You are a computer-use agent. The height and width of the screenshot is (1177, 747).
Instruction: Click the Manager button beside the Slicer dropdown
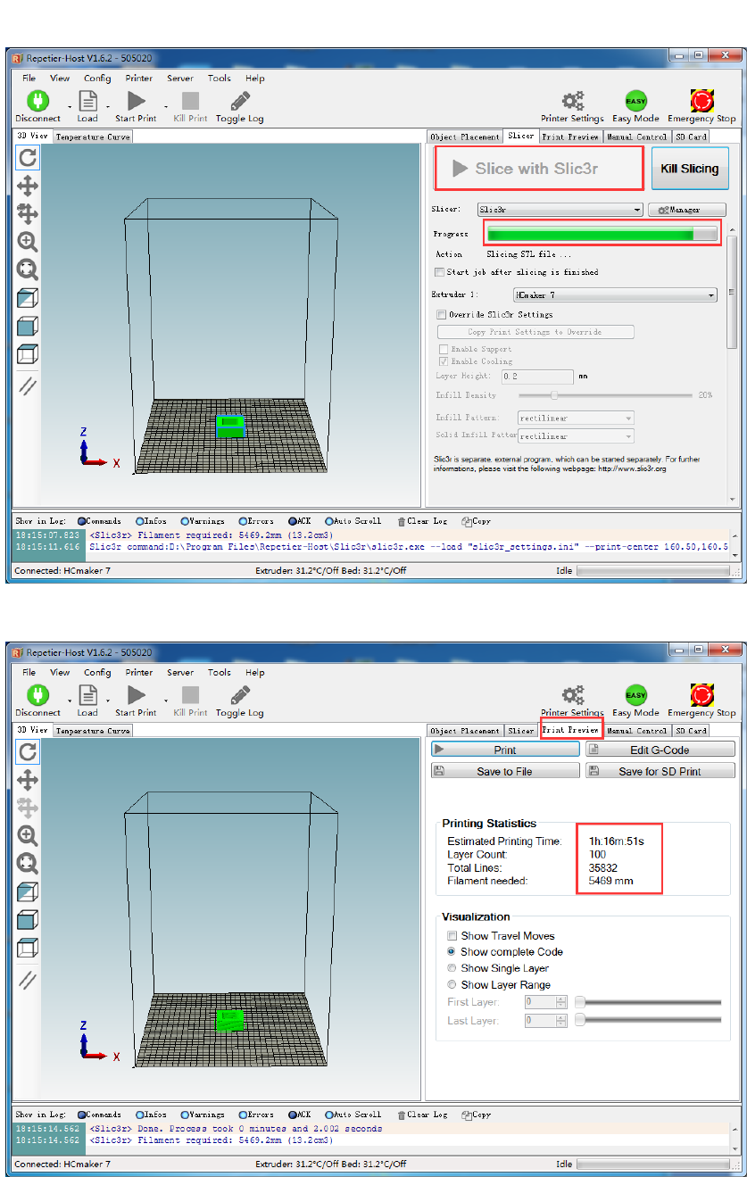pyautogui.click(x=687, y=210)
